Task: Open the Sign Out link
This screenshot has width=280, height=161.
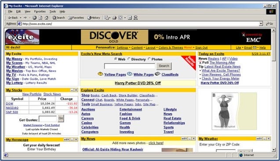Action: pos(201,48)
